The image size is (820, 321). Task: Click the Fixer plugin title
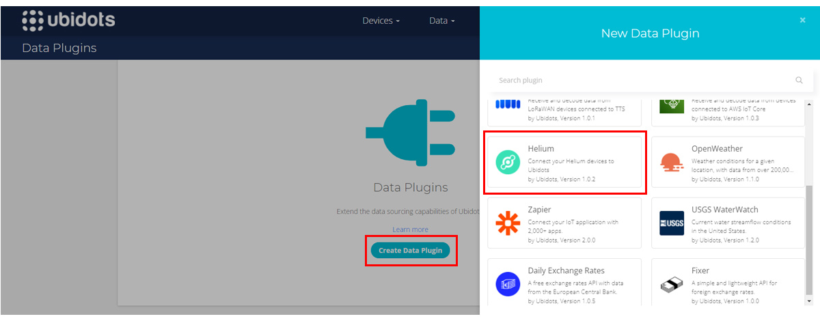(700, 270)
